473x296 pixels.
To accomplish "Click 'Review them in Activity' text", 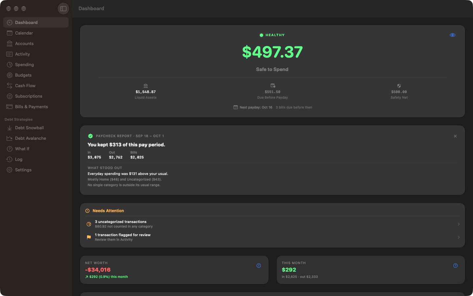I will (114, 240).
